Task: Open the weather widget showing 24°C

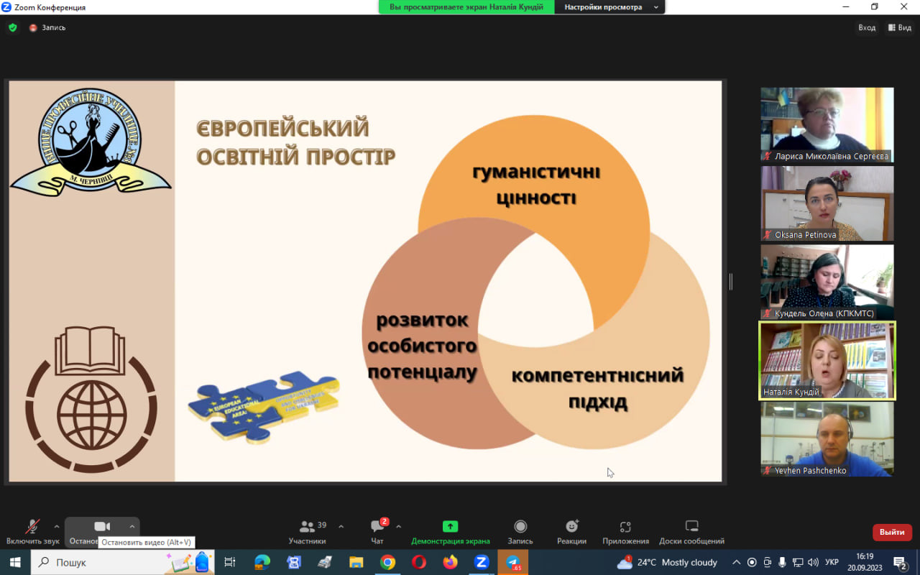Action: pos(667,562)
